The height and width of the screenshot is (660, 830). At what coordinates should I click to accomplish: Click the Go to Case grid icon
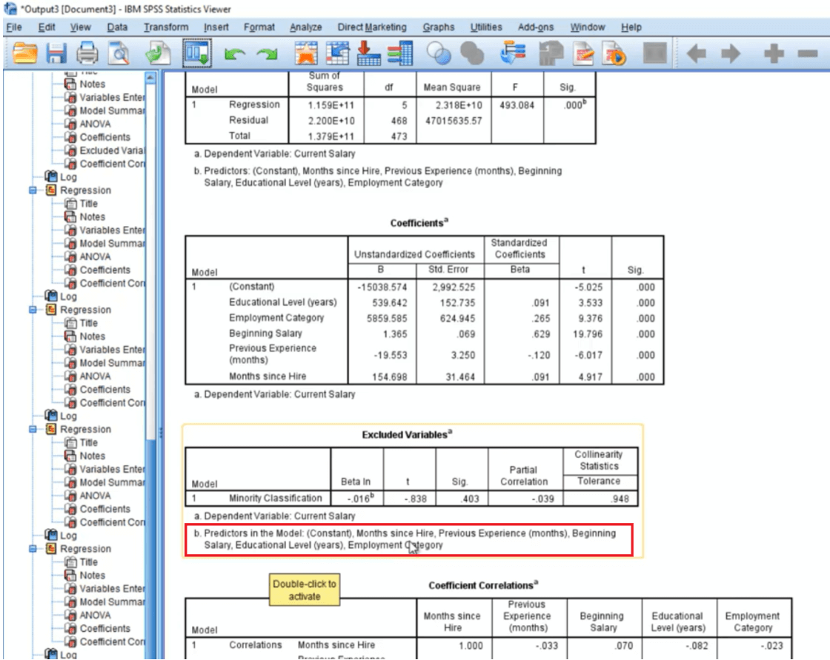337,53
